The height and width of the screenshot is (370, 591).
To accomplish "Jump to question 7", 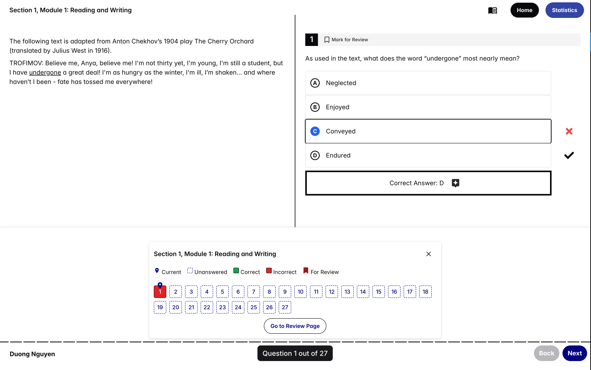I will pyautogui.click(x=254, y=292).
